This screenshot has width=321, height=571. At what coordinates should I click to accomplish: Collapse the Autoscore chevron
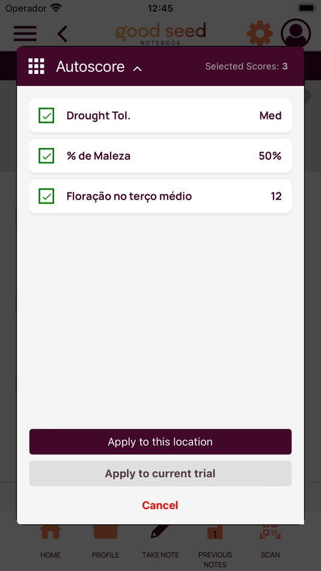click(x=138, y=69)
